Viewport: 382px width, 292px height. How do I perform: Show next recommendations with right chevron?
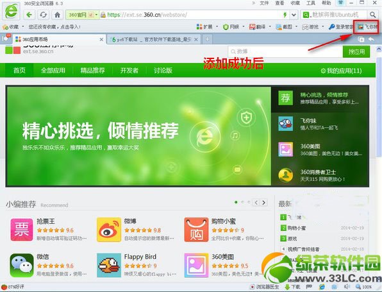coord(263,202)
